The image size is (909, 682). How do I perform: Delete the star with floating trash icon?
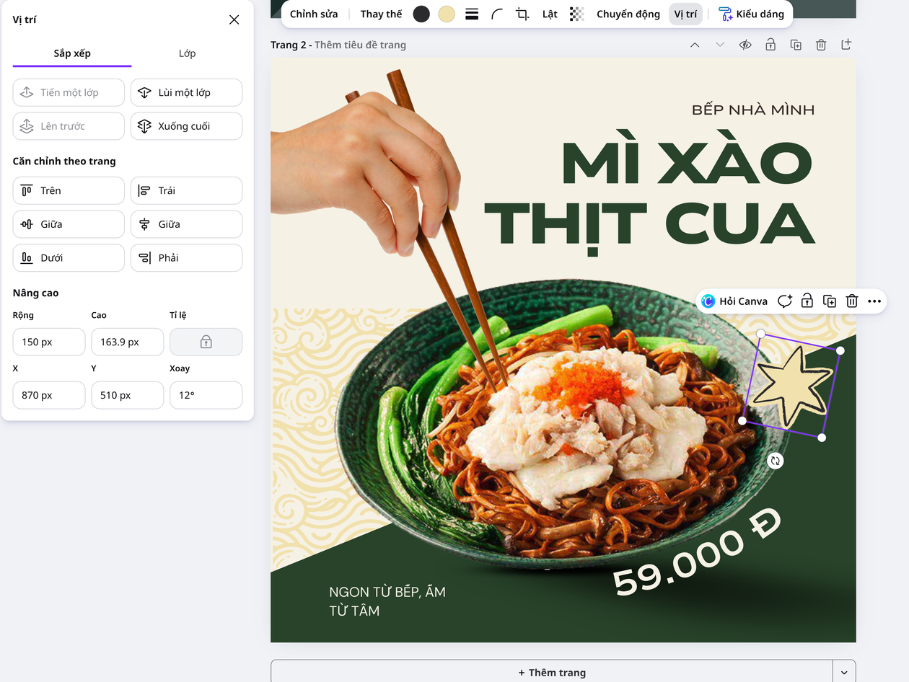[852, 301]
